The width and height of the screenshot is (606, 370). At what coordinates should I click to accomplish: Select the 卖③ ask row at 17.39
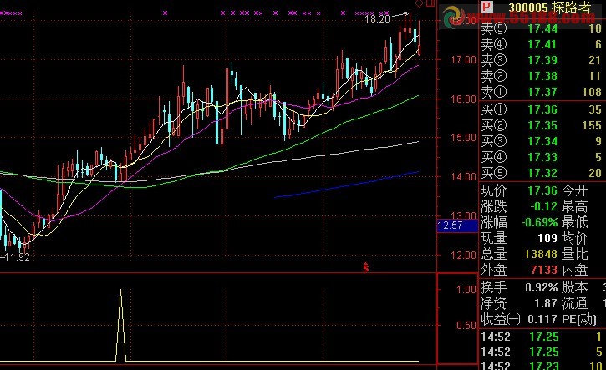click(x=542, y=61)
